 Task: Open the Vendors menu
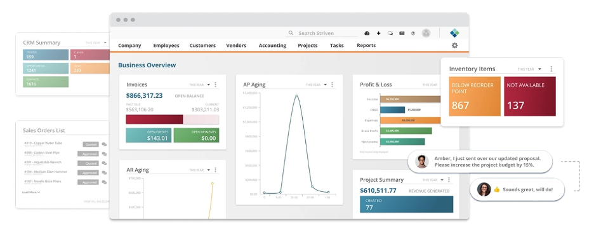pyautogui.click(x=236, y=46)
